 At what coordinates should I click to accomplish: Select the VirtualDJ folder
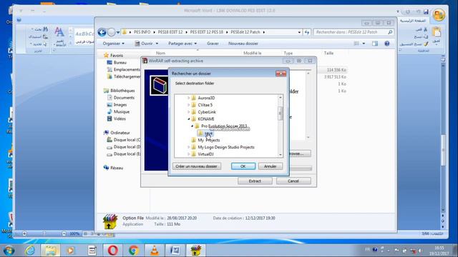click(205, 154)
